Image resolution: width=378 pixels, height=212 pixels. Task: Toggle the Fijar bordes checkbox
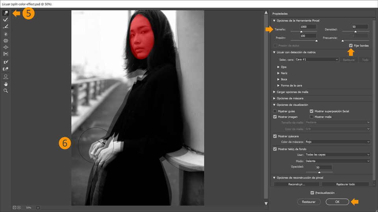[351, 46]
